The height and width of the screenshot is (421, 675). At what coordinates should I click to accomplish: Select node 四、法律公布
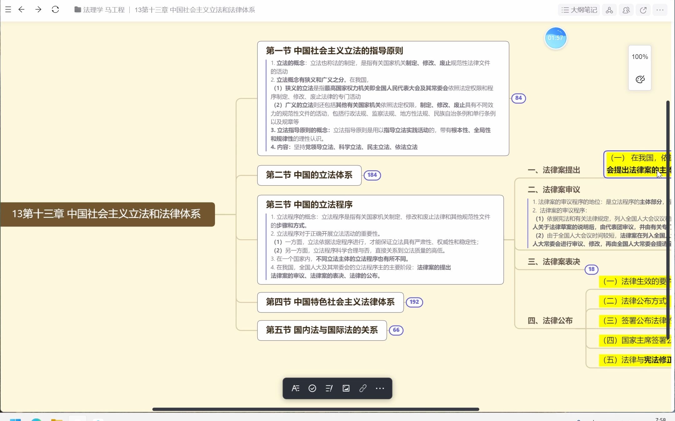(550, 321)
